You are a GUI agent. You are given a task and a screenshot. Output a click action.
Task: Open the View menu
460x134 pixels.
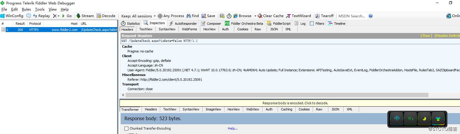point(53,9)
